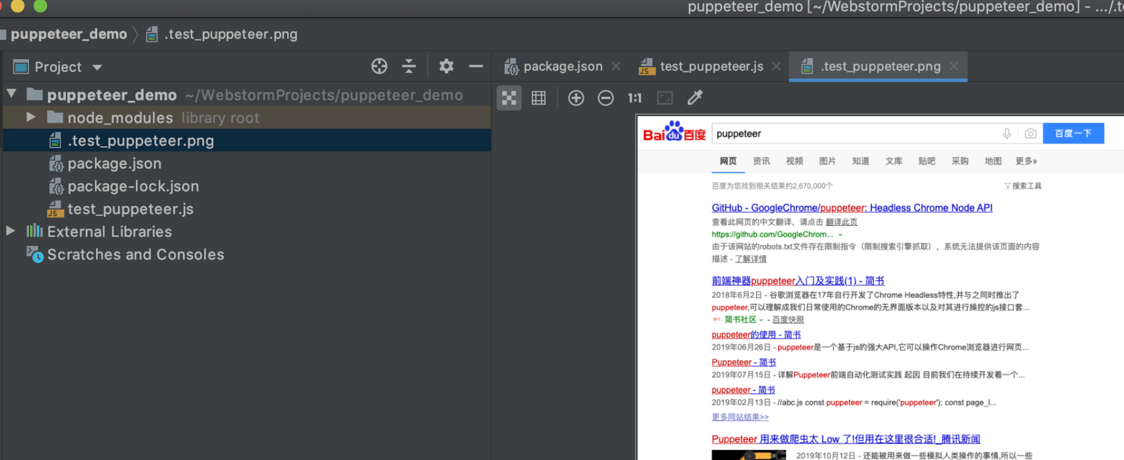
Task: Switch to the test_puppeteer.js tab
Action: pos(711,66)
